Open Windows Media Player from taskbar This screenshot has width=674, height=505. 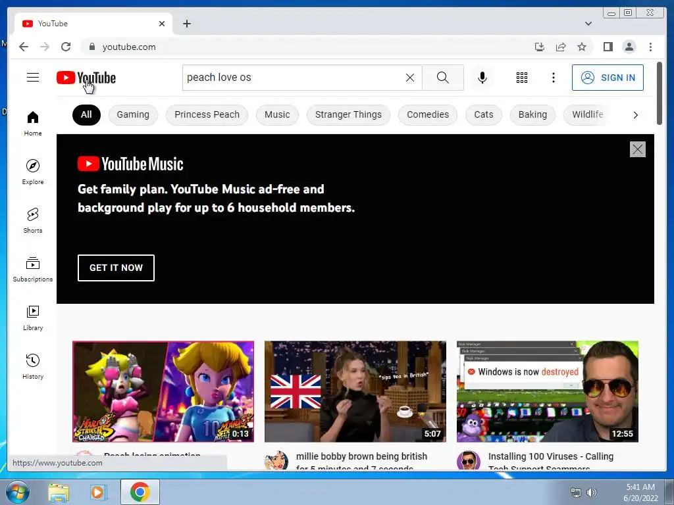(99, 492)
